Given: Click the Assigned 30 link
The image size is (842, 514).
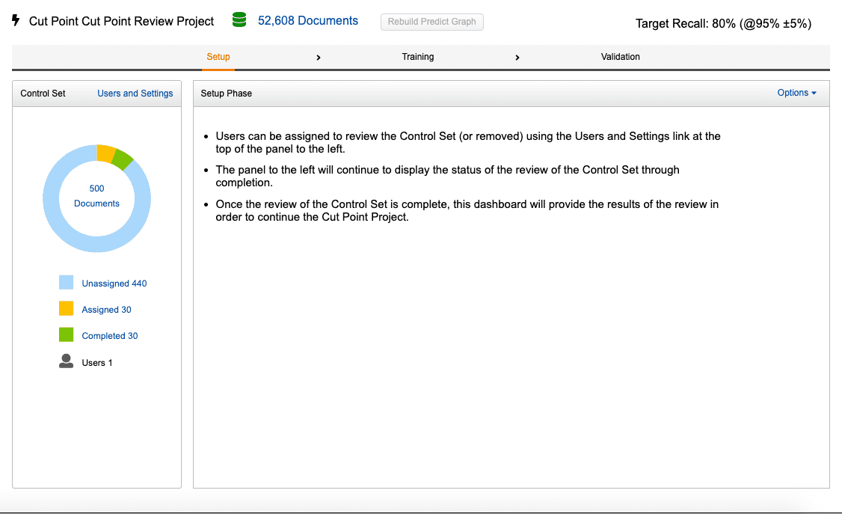Looking at the screenshot, I should tap(106, 309).
